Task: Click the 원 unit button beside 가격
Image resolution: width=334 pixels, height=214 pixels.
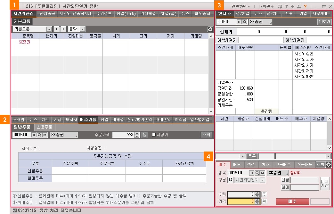Action: 264,202
